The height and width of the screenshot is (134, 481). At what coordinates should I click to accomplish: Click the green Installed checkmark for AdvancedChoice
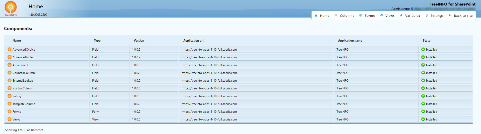point(423,49)
